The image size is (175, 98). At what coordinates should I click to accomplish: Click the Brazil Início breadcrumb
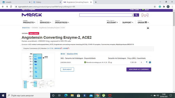(x=26, y=28)
